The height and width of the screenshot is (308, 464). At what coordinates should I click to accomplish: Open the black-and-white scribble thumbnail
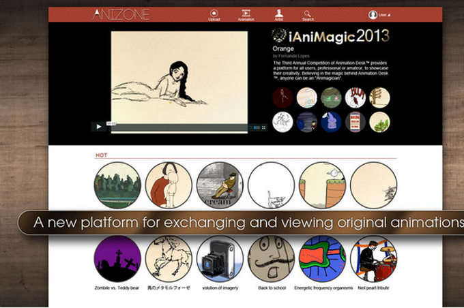[x=282, y=122]
